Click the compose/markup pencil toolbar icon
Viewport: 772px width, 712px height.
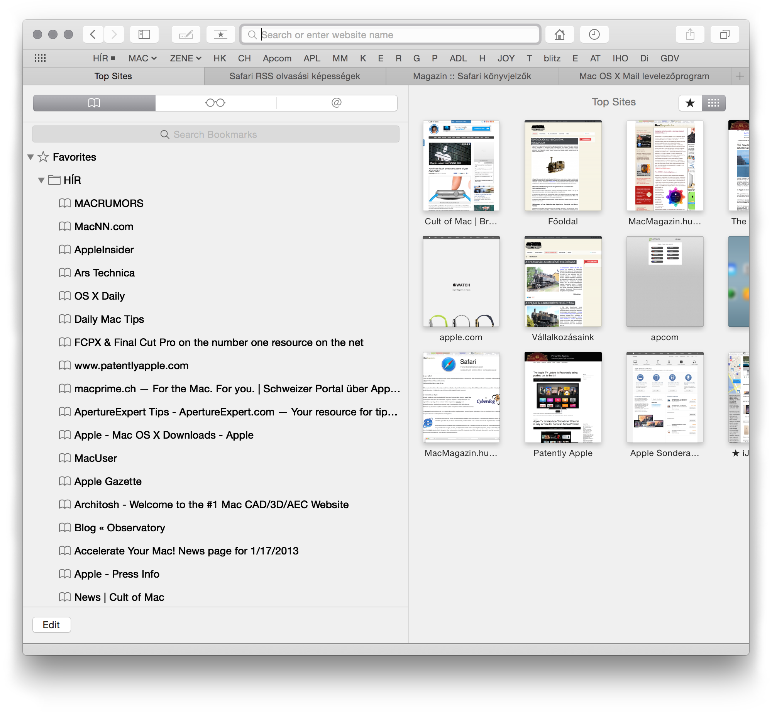(x=186, y=35)
